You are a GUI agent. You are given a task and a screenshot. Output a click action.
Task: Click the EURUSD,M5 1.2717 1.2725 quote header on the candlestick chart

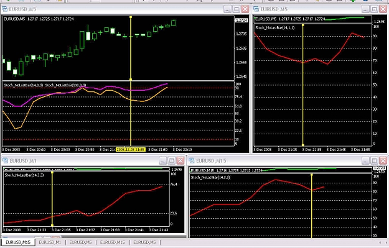point(39,19)
